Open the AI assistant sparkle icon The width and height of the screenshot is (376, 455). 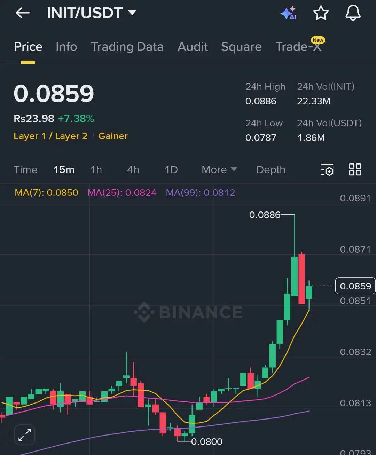click(288, 13)
